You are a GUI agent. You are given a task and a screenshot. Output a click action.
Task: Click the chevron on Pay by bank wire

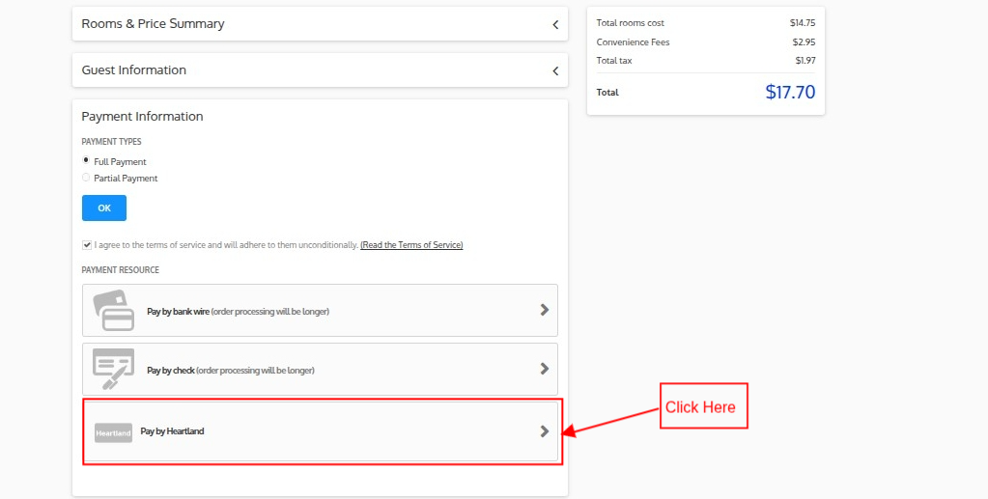click(x=545, y=310)
